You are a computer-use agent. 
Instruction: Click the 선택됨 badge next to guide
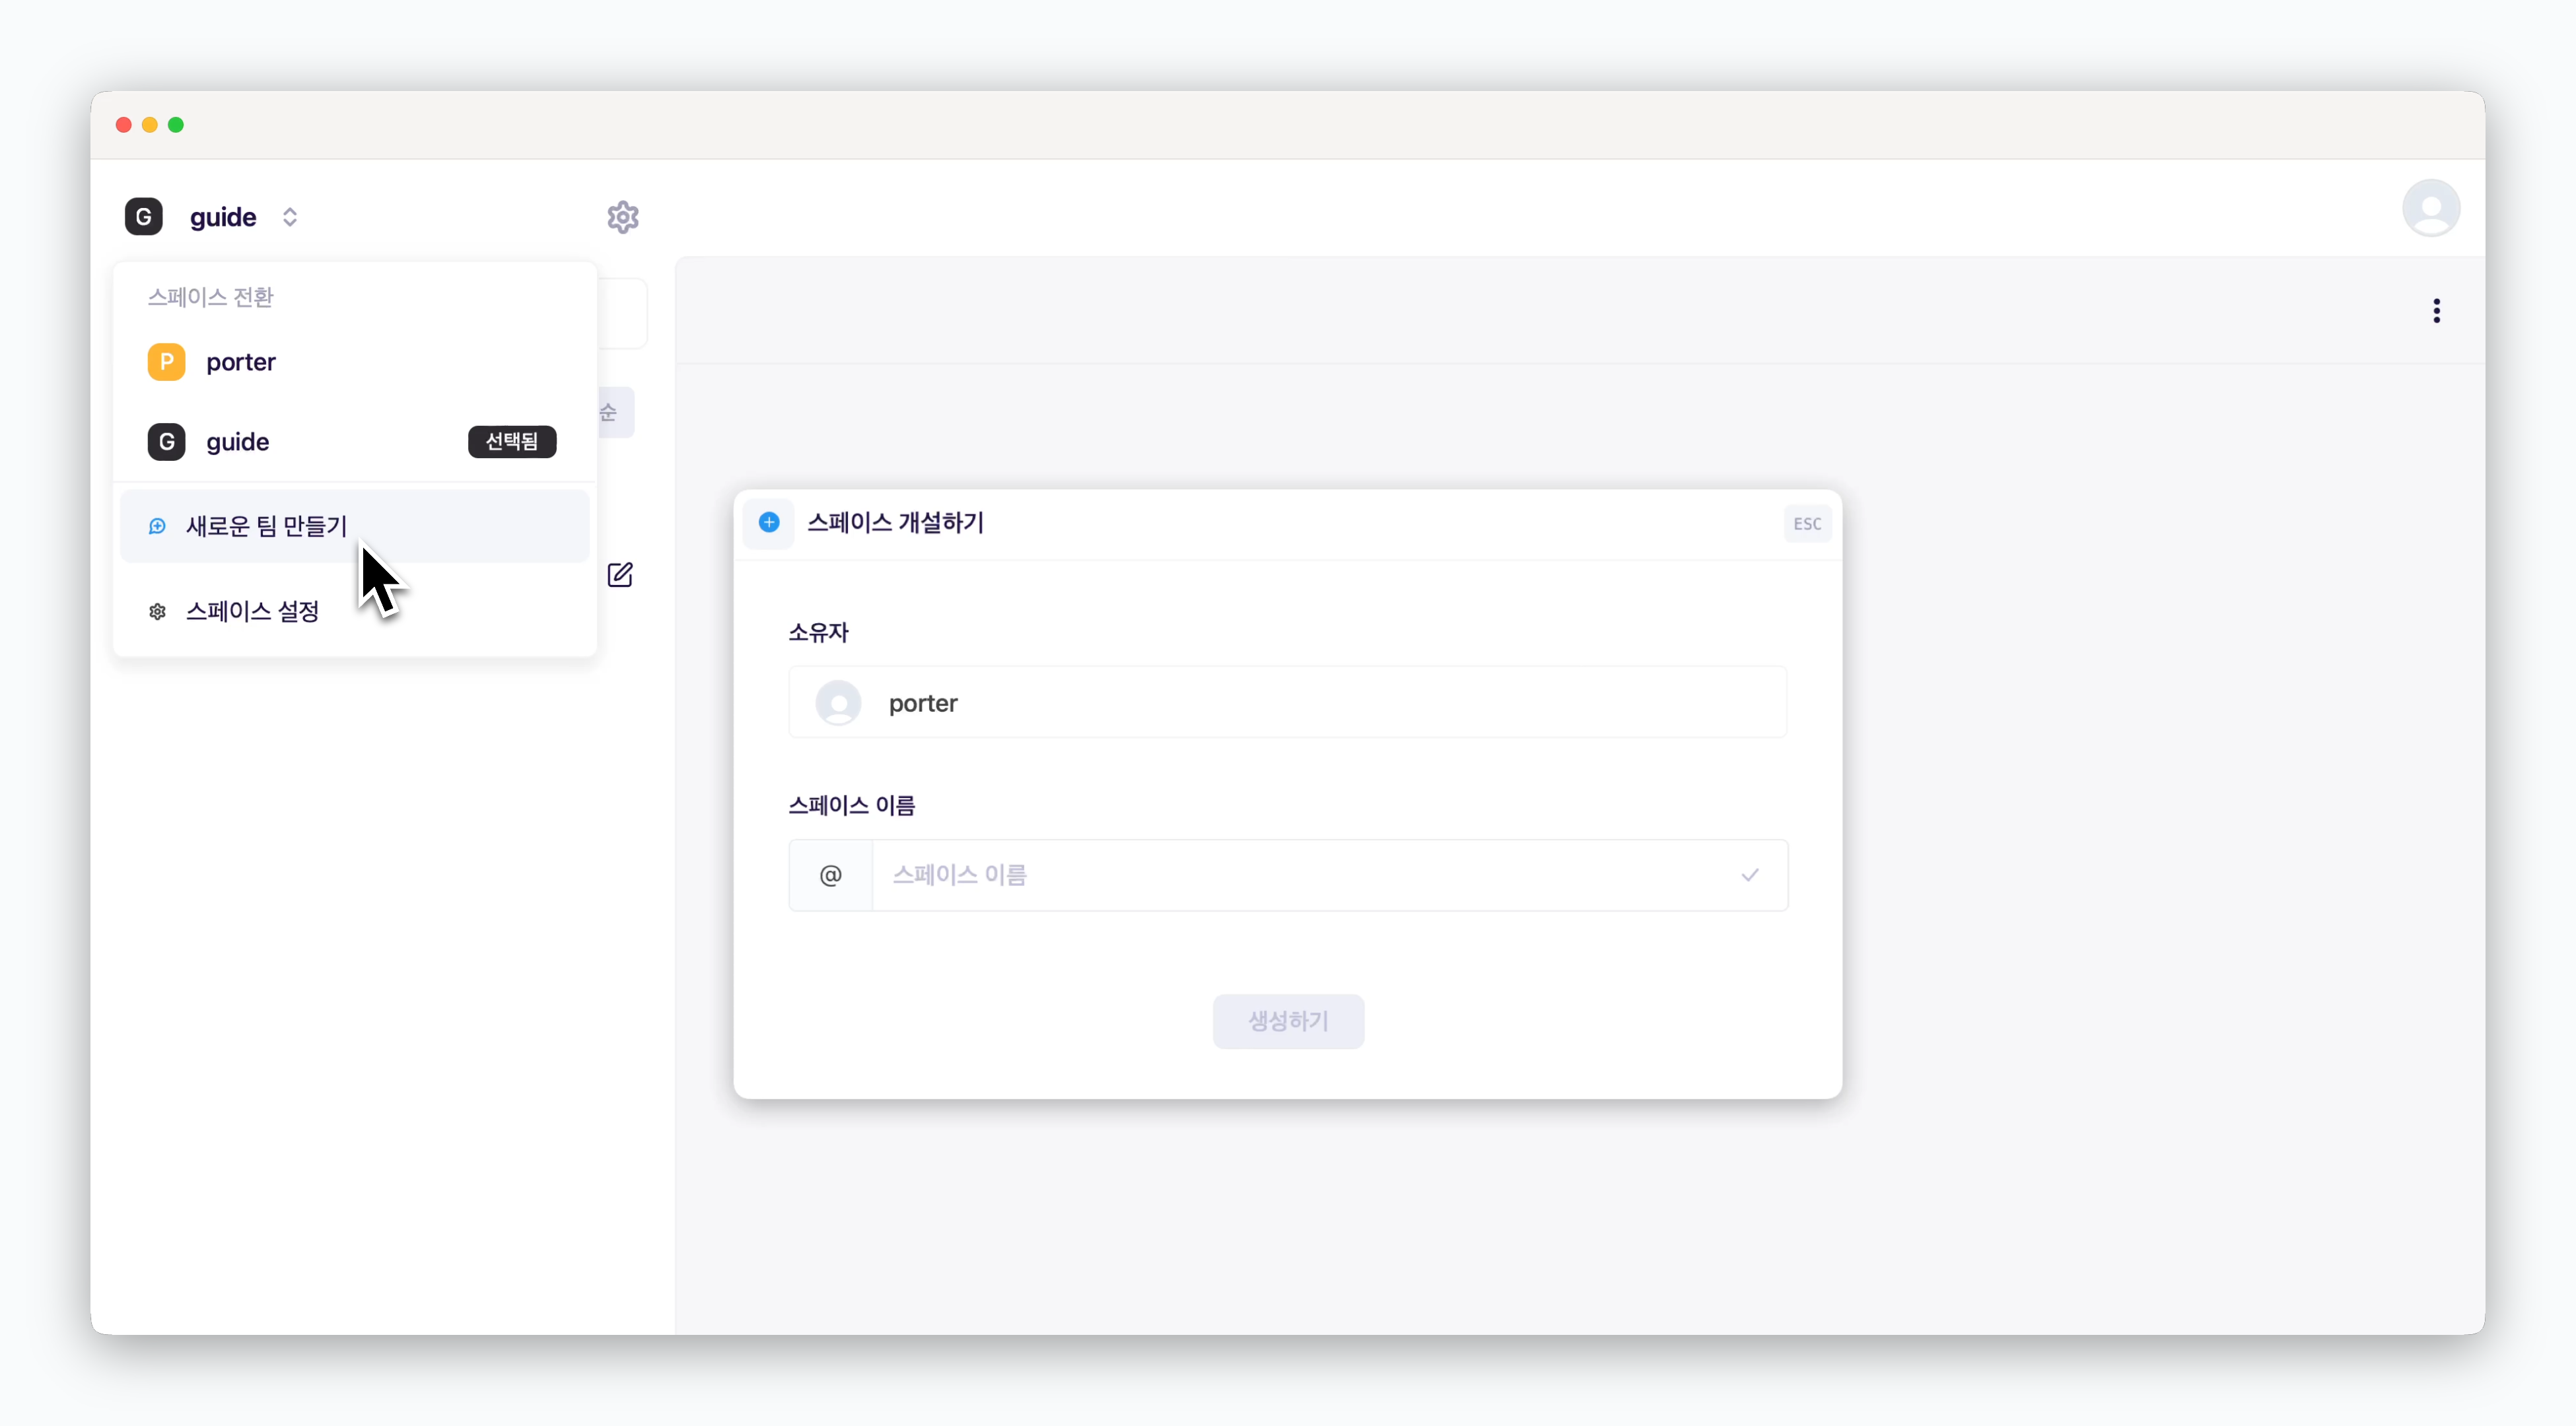coord(512,442)
